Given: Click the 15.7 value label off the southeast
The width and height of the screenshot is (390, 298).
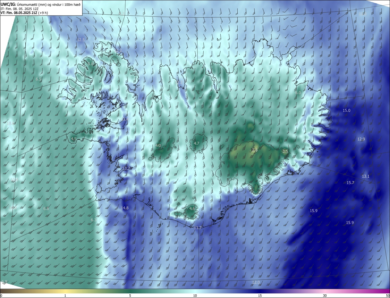Looking at the screenshot, I should [350, 183].
